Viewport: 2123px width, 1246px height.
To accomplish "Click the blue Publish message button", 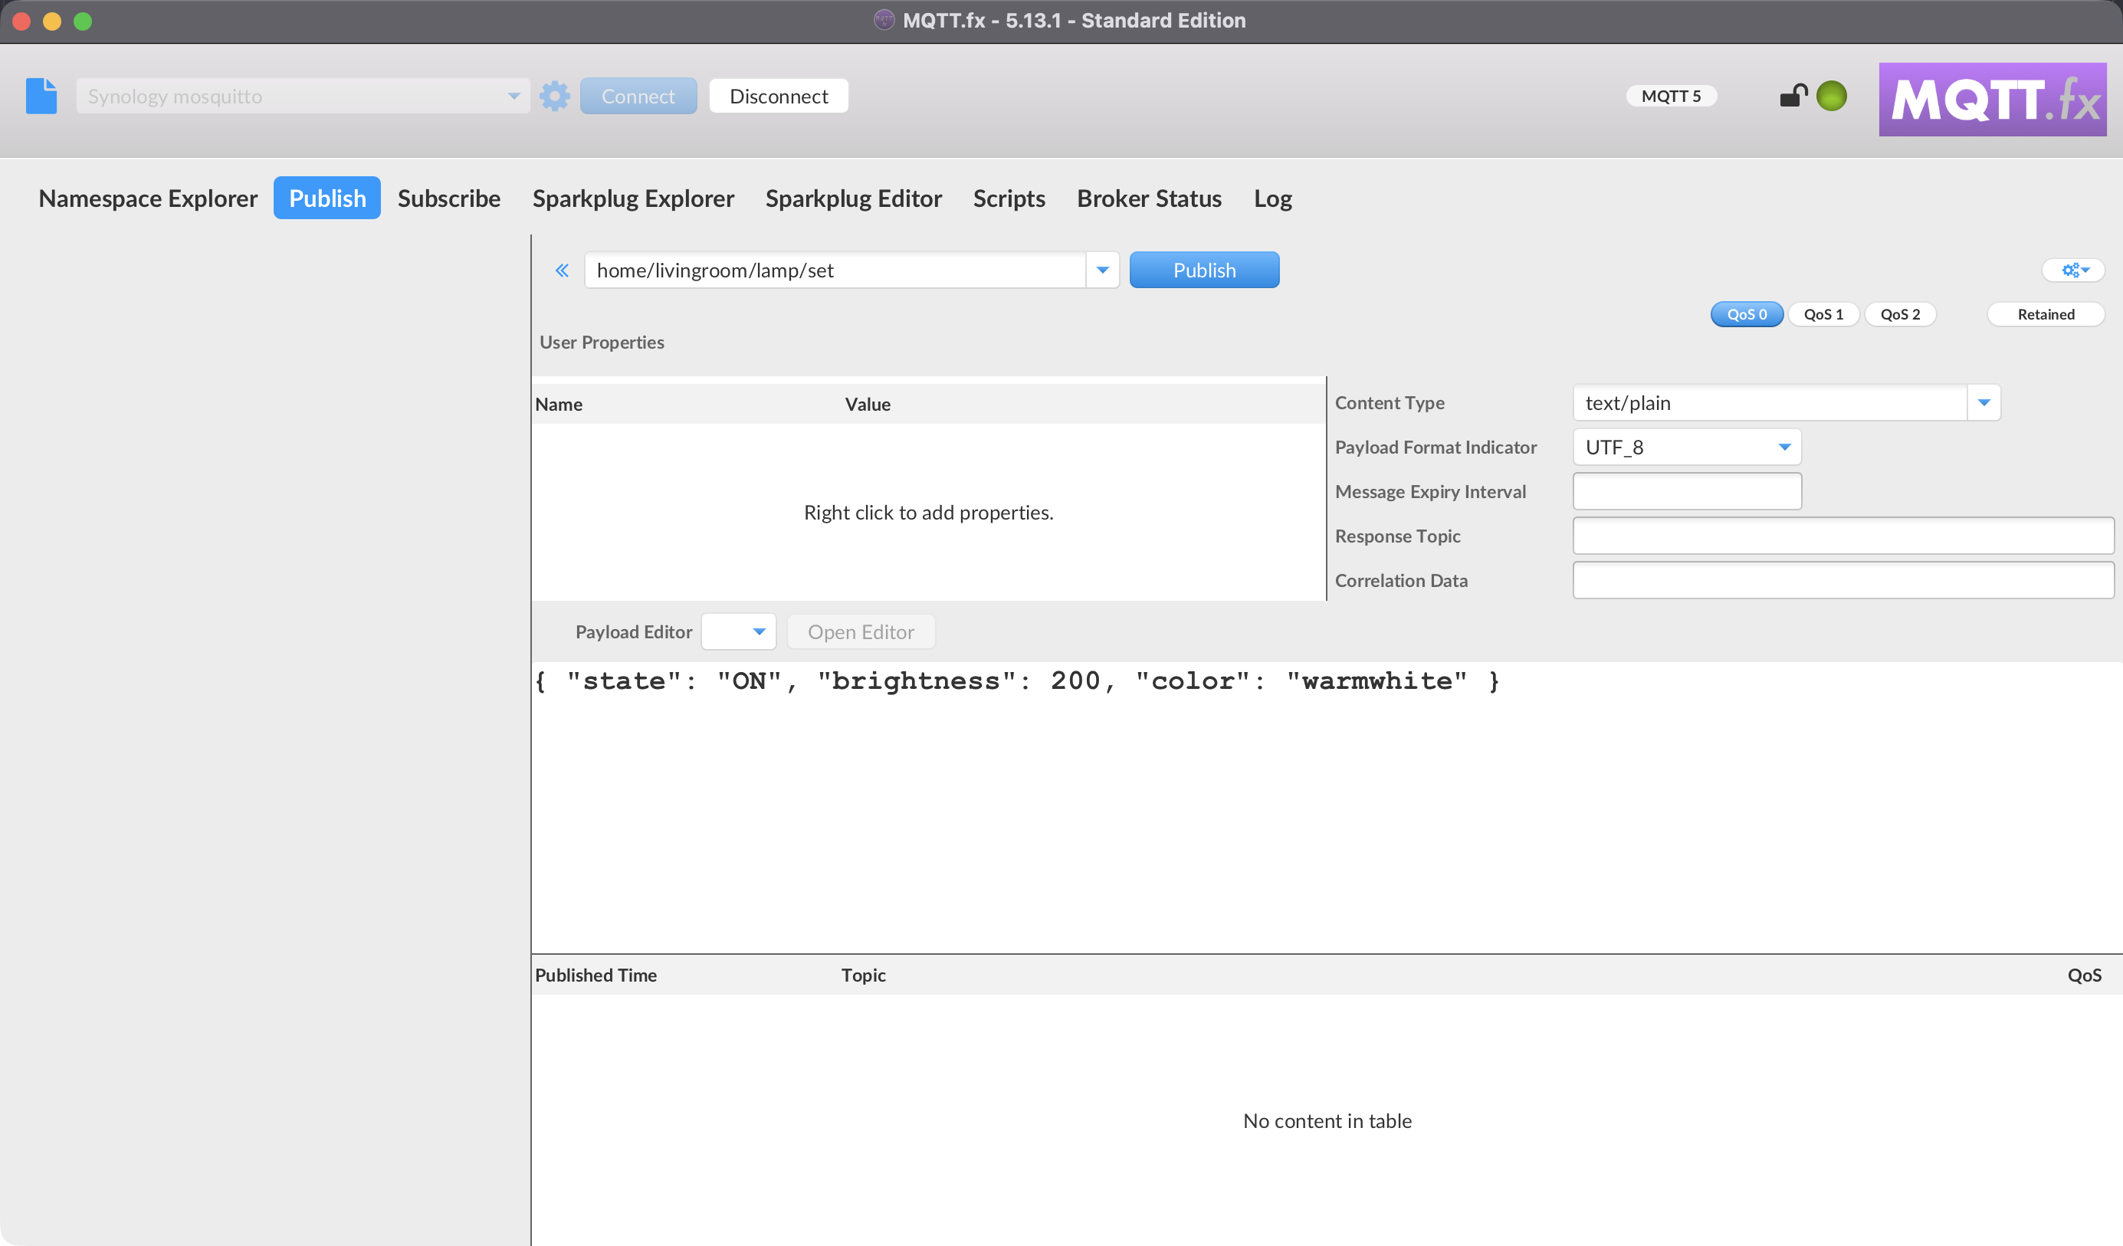I will [1204, 271].
